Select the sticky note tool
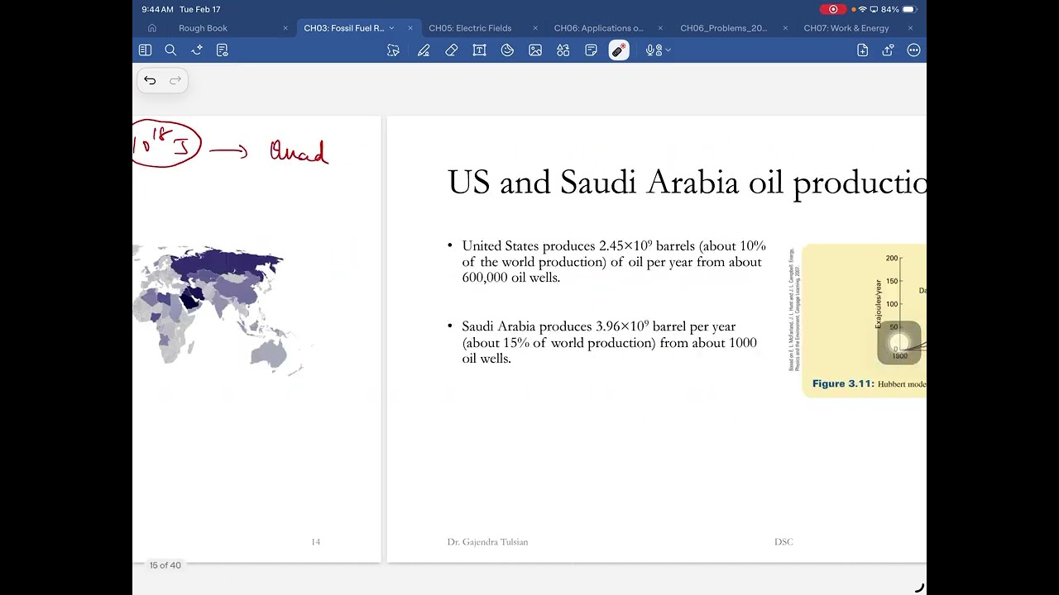 [591, 50]
